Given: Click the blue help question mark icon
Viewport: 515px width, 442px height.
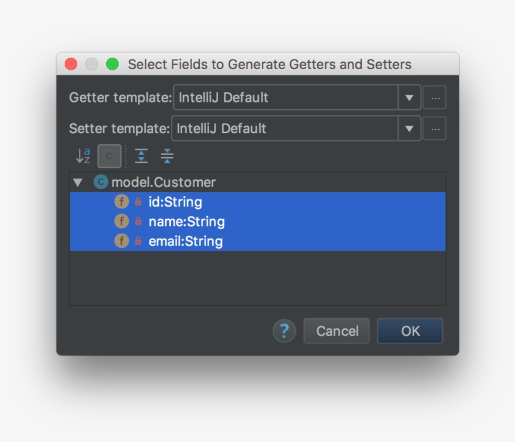Looking at the screenshot, I should click(x=285, y=330).
